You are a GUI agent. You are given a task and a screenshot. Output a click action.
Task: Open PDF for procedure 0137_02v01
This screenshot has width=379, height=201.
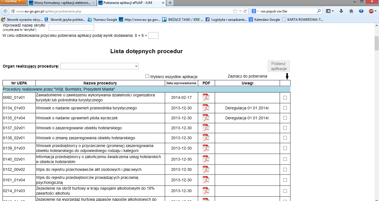pos(206,128)
